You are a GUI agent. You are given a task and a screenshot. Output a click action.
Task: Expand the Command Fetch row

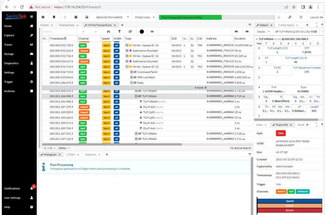[131, 72]
